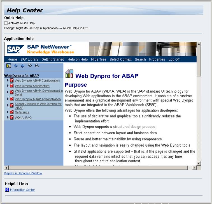Click the red book icon beside Reference
212x204 pixels.
[x=12, y=112]
